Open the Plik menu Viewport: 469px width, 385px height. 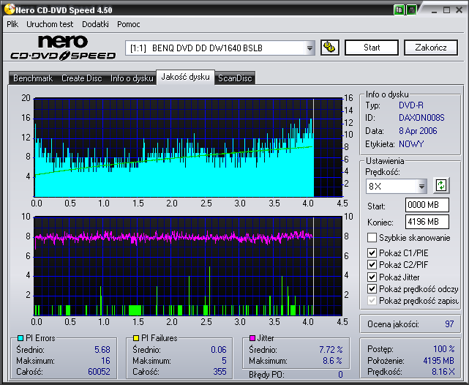[x=12, y=24]
